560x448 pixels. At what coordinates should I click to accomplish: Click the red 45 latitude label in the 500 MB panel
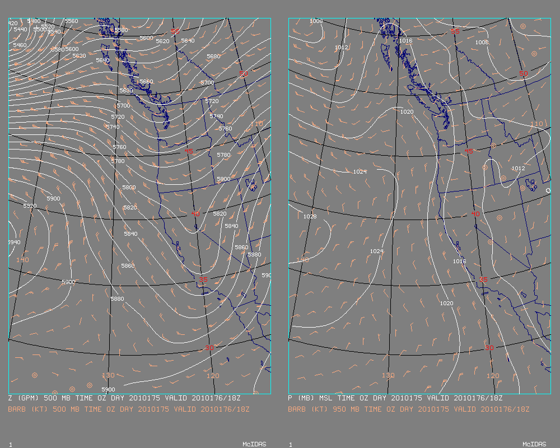click(x=189, y=151)
